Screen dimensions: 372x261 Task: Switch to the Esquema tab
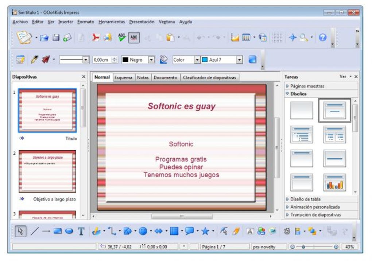(123, 78)
